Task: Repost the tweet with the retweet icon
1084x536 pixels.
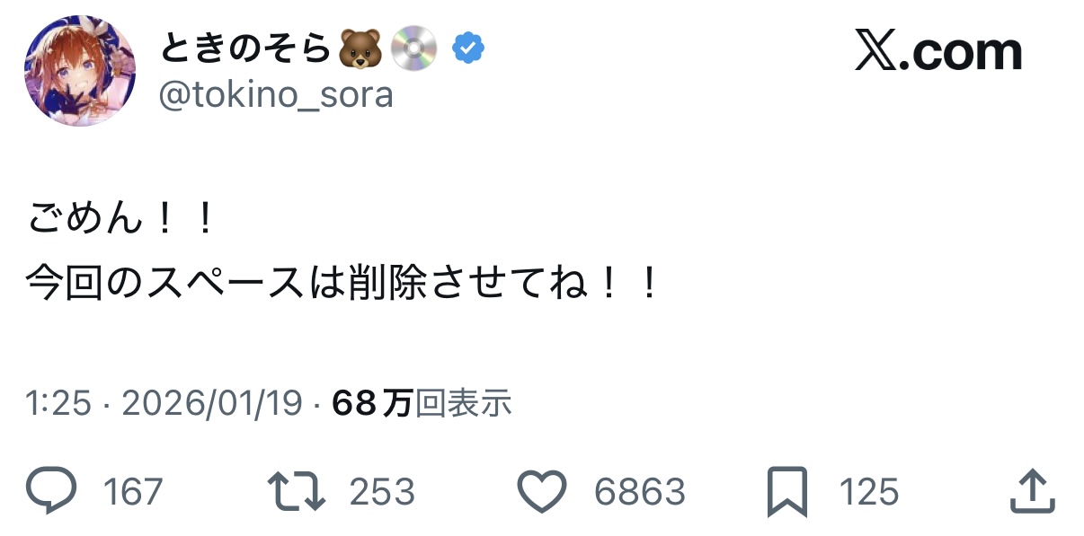Action: [x=297, y=491]
